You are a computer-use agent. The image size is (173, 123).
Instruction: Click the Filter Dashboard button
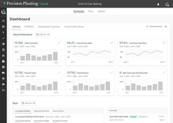(154, 27)
